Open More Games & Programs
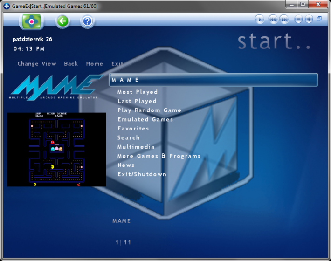This screenshot has width=331, height=261. (159, 156)
